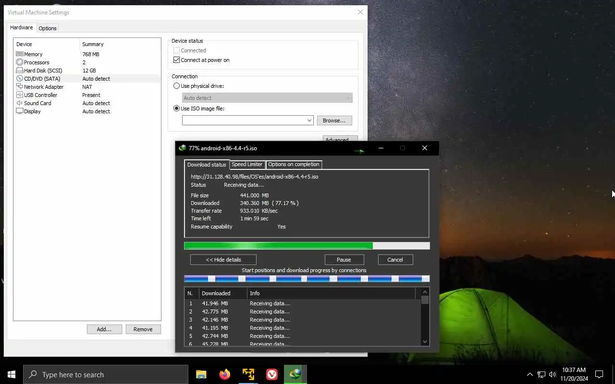
Task: Open the Options on completion tab
Action: coord(294,164)
